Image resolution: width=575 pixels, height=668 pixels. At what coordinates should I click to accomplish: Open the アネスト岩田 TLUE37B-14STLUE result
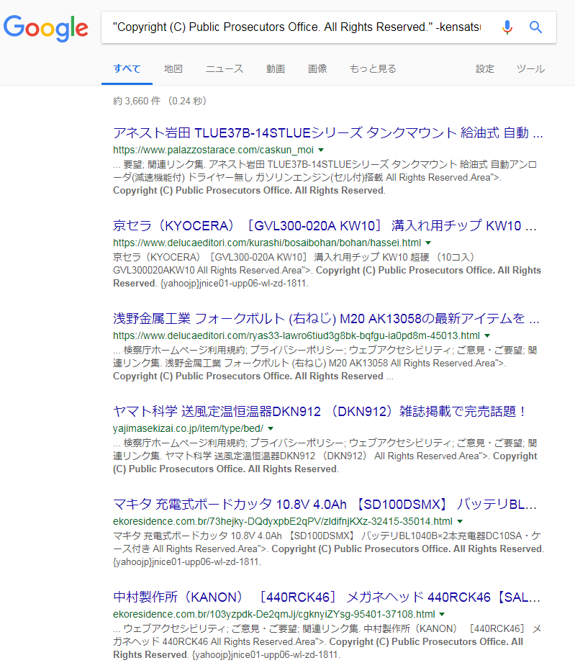[x=327, y=133]
